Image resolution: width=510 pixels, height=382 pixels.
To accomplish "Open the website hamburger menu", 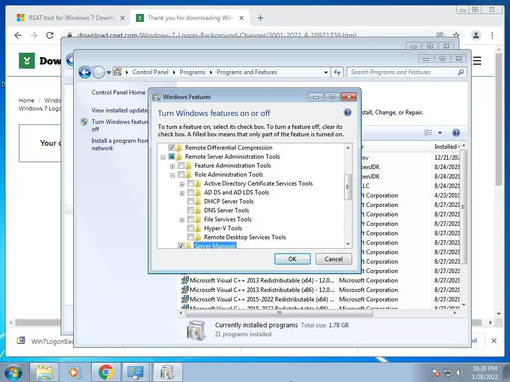I will (477, 60).
